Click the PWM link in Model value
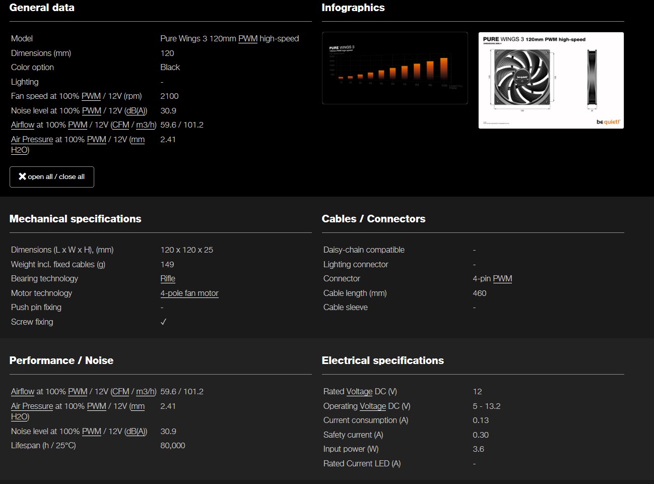 248,39
